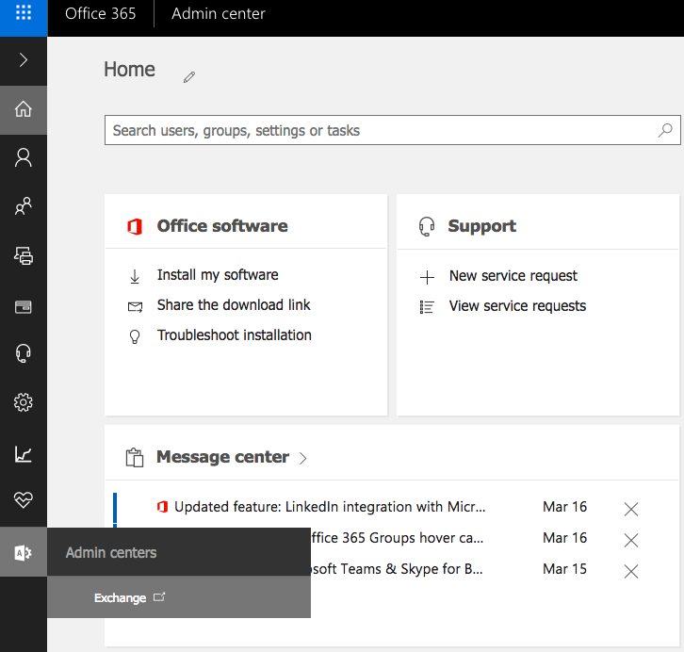The image size is (684, 652).
Task: Dismiss the Office 365 Groups message
Action: tap(631, 541)
